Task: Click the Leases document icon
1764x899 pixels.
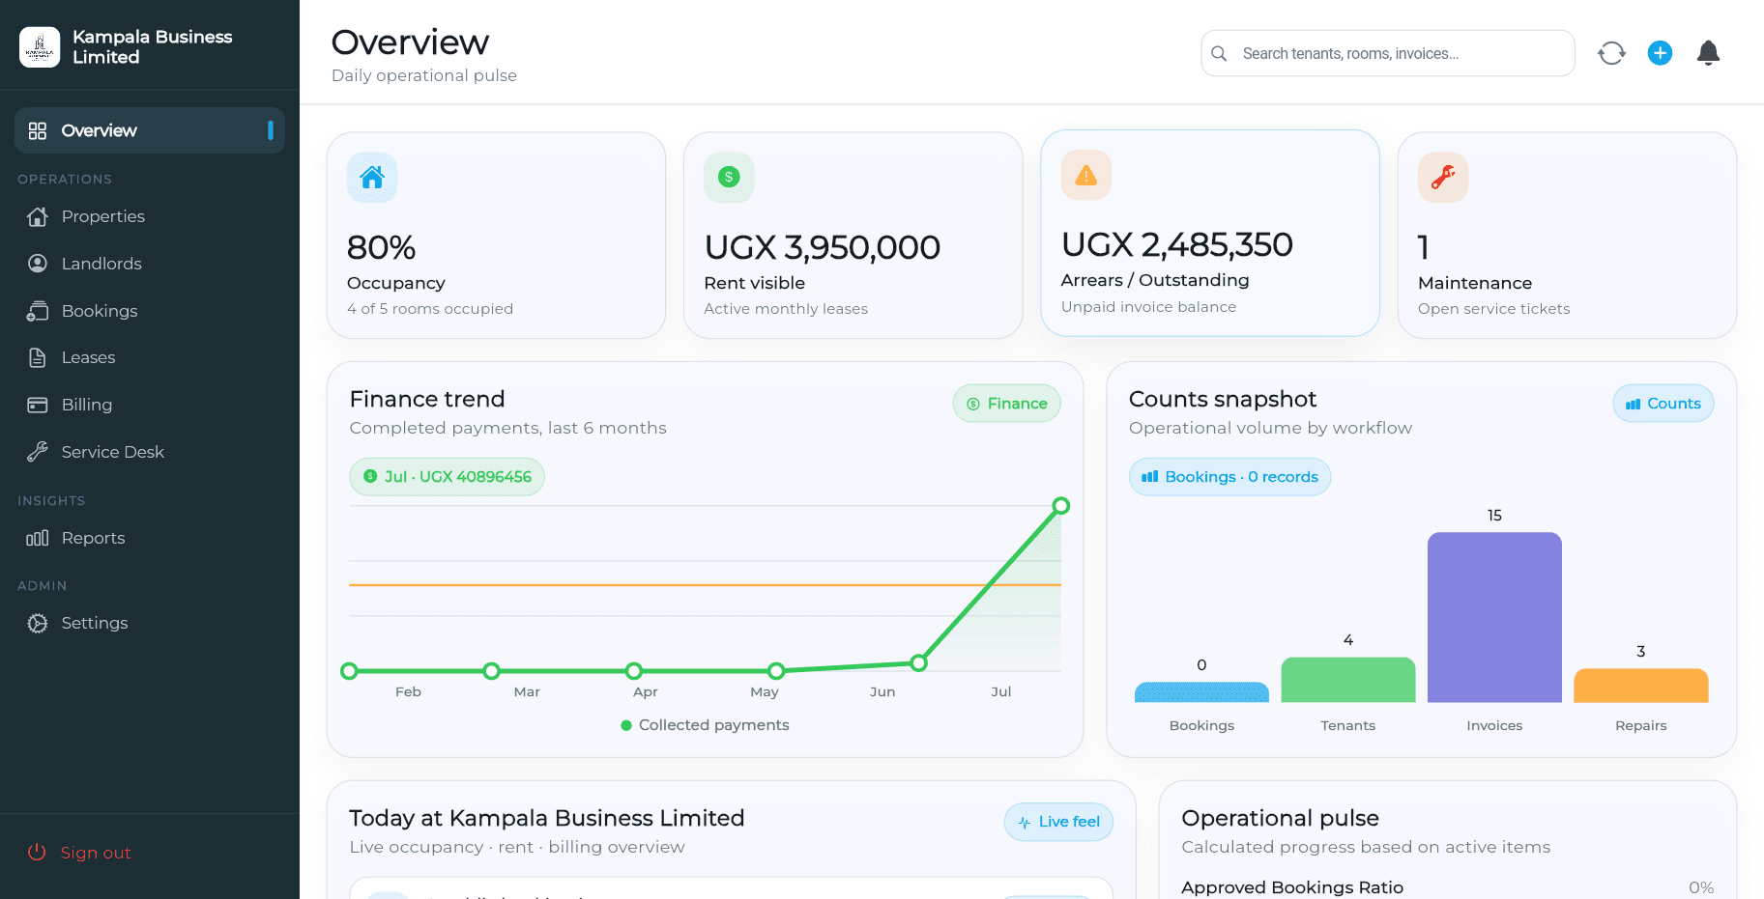Action: pos(38,357)
